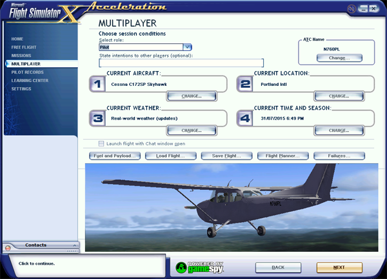Close the Flight Simulator window
The image size is (387, 279).
(373, 8)
